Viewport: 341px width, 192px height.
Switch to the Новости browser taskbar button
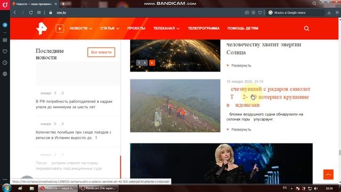pos(58,188)
